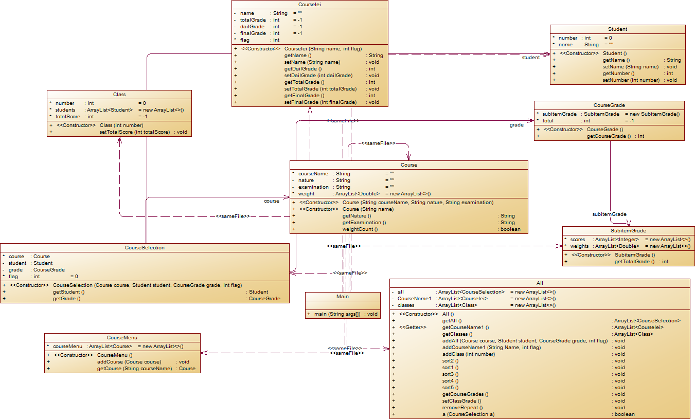Select the CourseGrade class box title
This screenshot has width=695, height=419.
click(x=609, y=105)
